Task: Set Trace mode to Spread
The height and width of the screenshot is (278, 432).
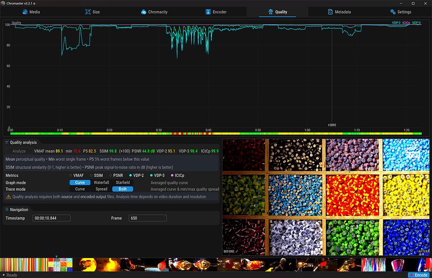Action: pyautogui.click(x=101, y=189)
